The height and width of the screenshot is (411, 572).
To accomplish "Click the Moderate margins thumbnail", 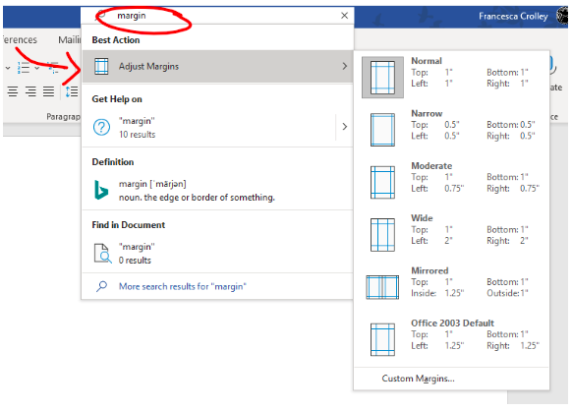I will (x=382, y=182).
